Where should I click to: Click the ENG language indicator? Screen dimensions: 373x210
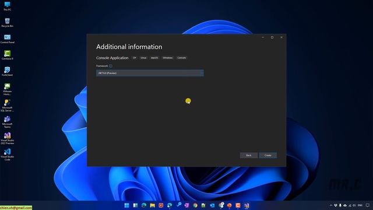coord(360,205)
